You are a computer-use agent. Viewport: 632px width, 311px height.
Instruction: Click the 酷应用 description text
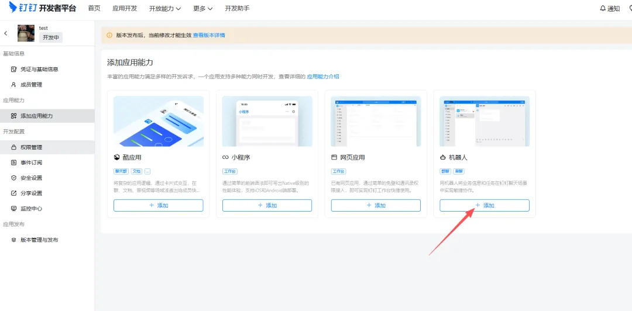157,186
